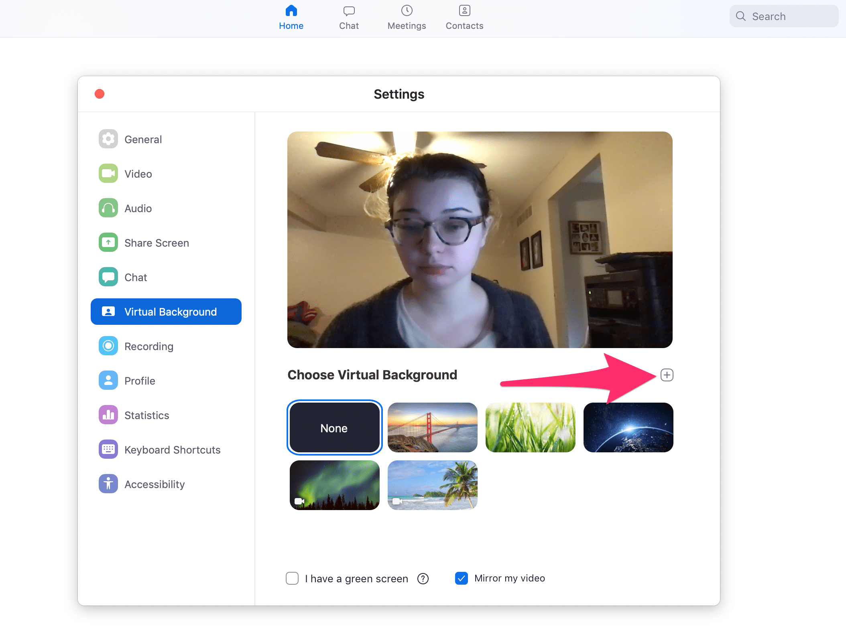
Task: Switch to the Contacts tab
Action: pos(464,18)
